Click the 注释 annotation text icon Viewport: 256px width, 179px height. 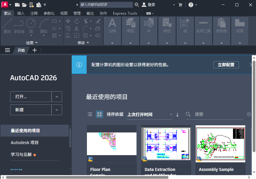(x=112, y=25)
